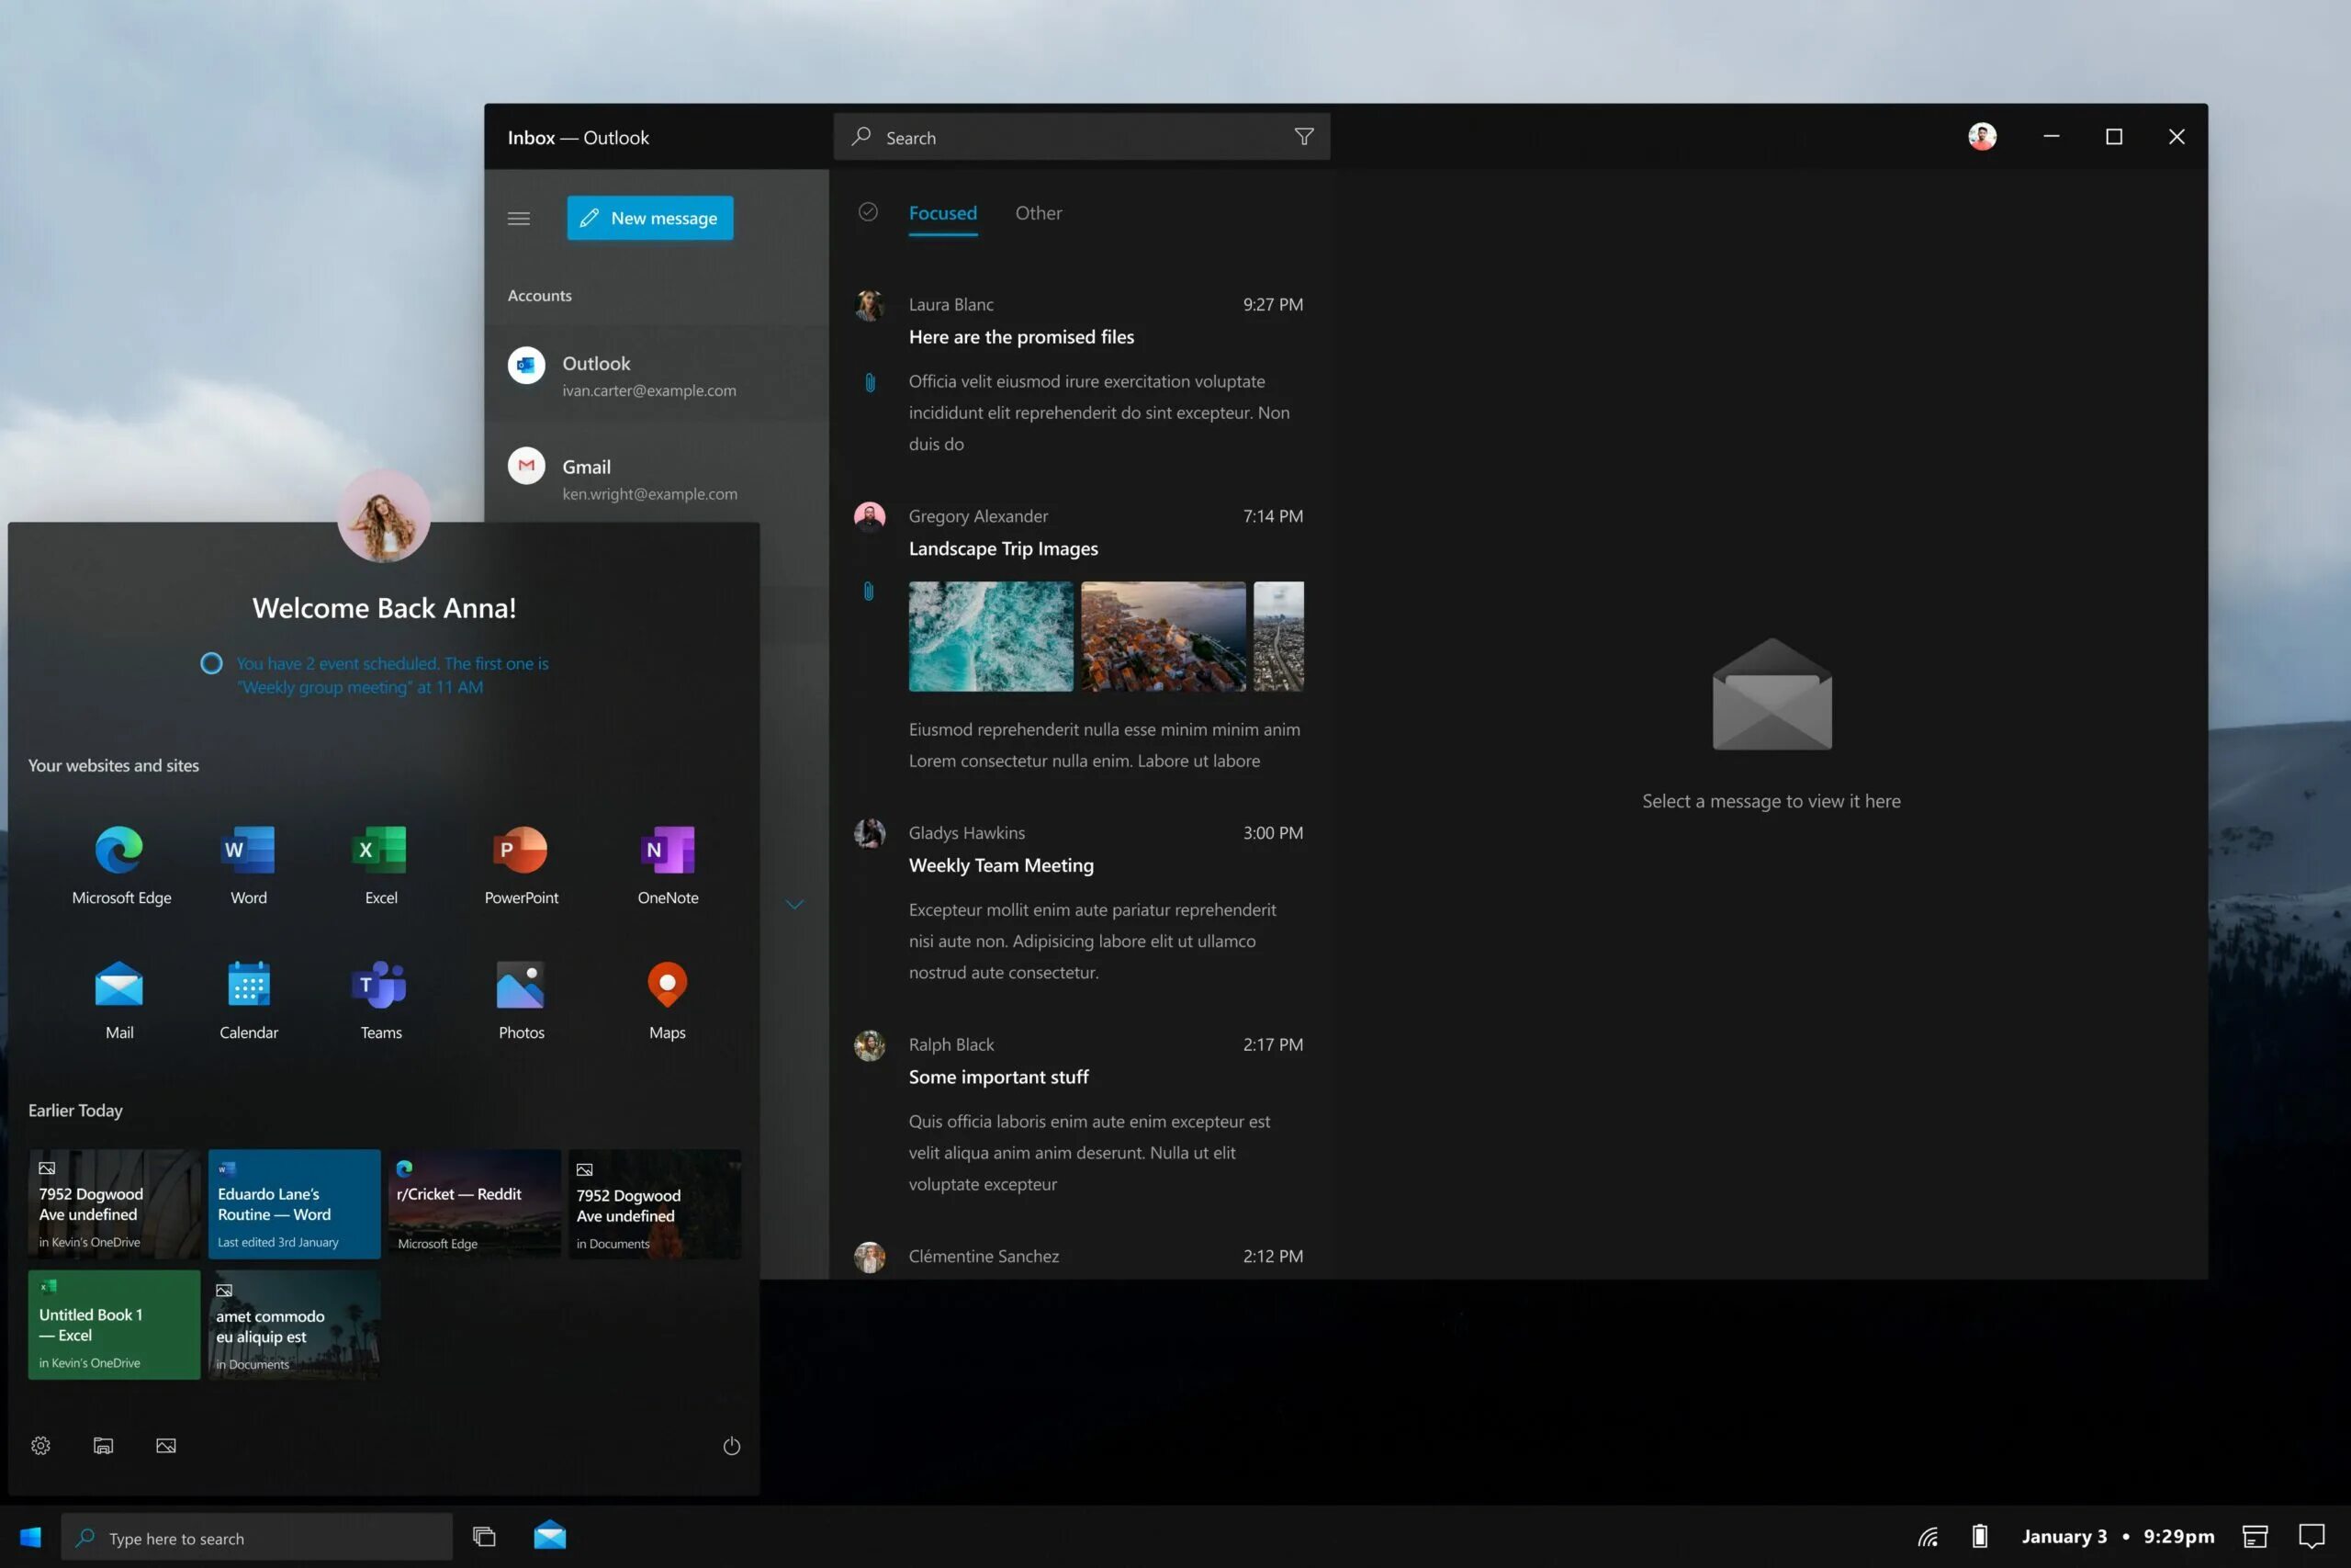Click the Task View taskbar icon
Screen dimensions: 2351x1568
pyautogui.click(x=484, y=1536)
